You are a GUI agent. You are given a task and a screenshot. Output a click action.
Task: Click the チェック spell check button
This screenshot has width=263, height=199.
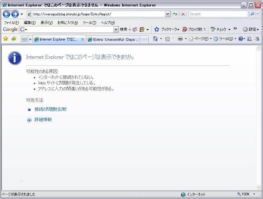click(218, 29)
